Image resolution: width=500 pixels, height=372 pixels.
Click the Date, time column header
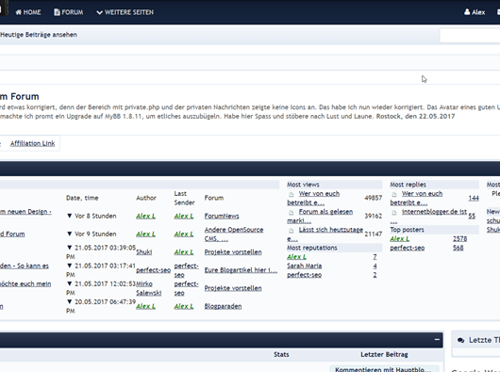pyautogui.click(x=82, y=198)
